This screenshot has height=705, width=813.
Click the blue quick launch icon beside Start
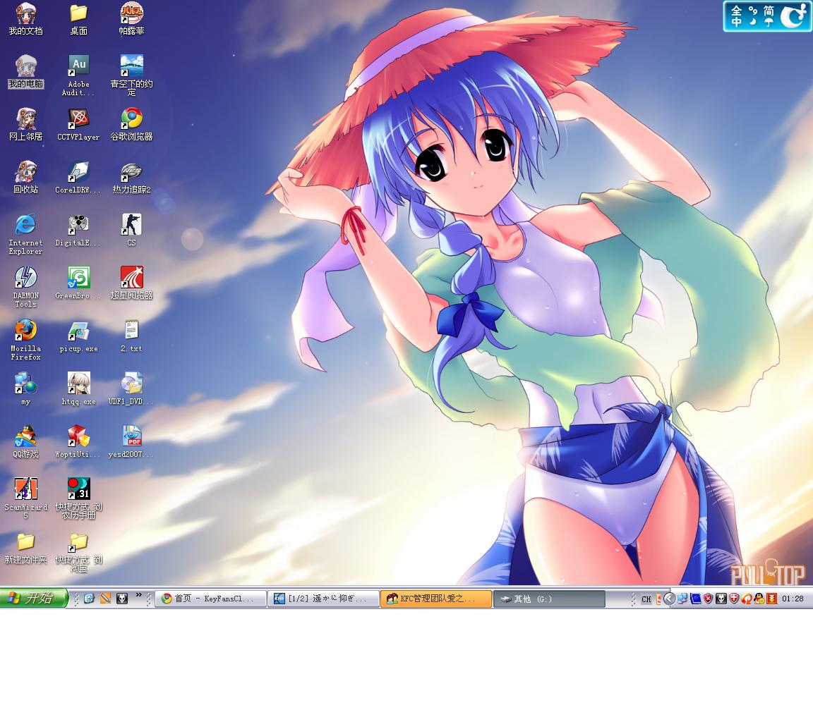click(x=89, y=599)
